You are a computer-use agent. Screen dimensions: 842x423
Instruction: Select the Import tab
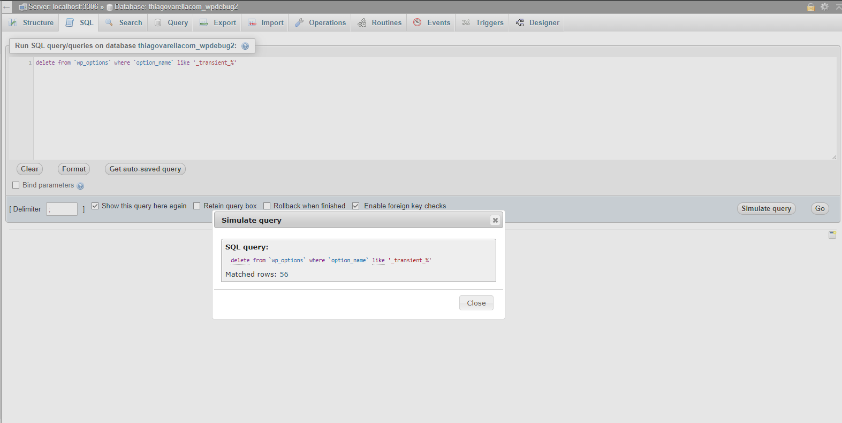(x=266, y=22)
